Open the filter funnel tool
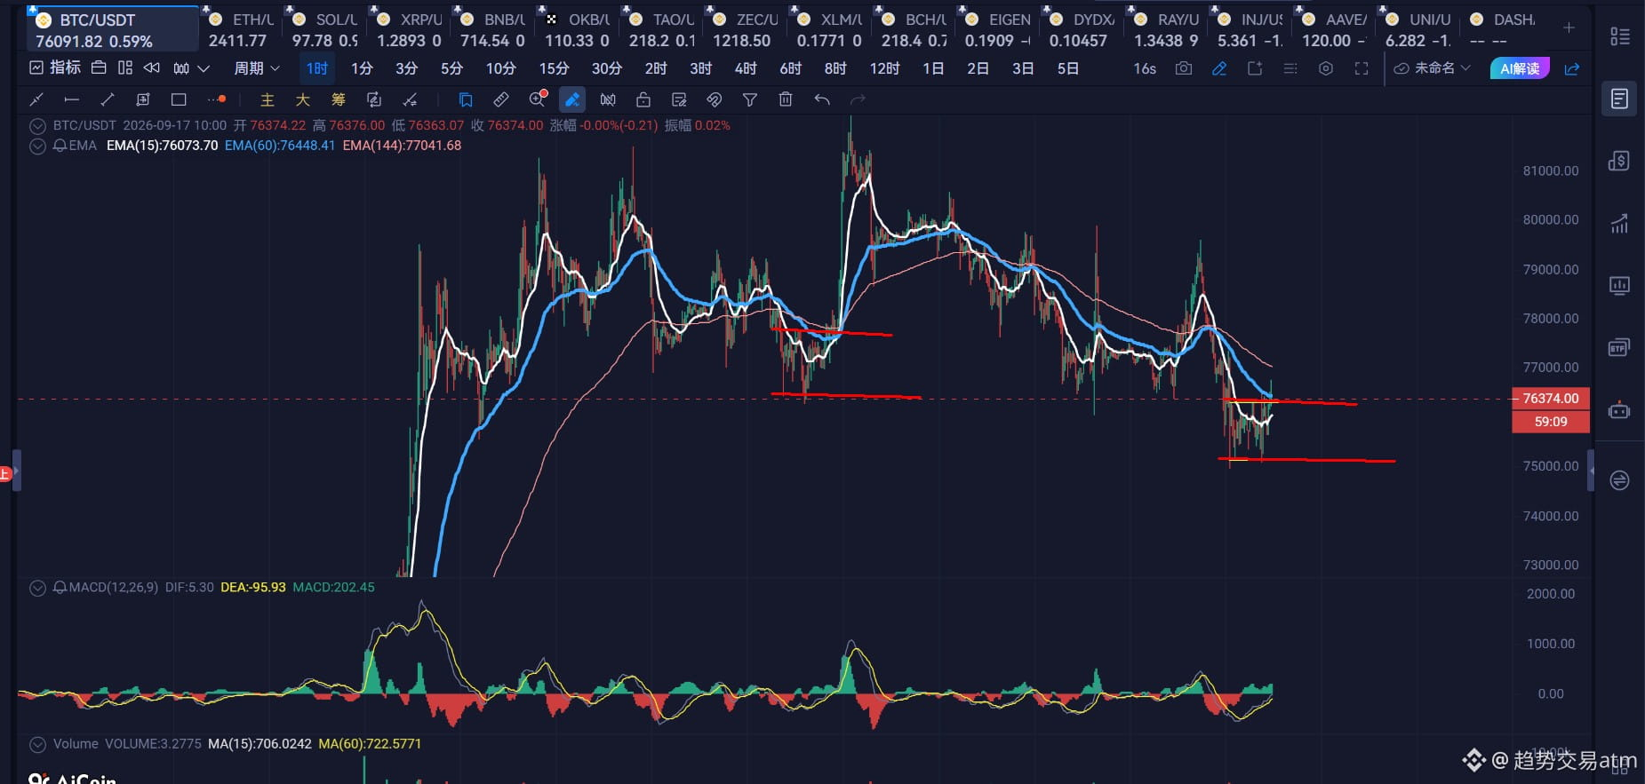Viewport: 1645px width, 784px height. pyautogui.click(x=750, y=99)
